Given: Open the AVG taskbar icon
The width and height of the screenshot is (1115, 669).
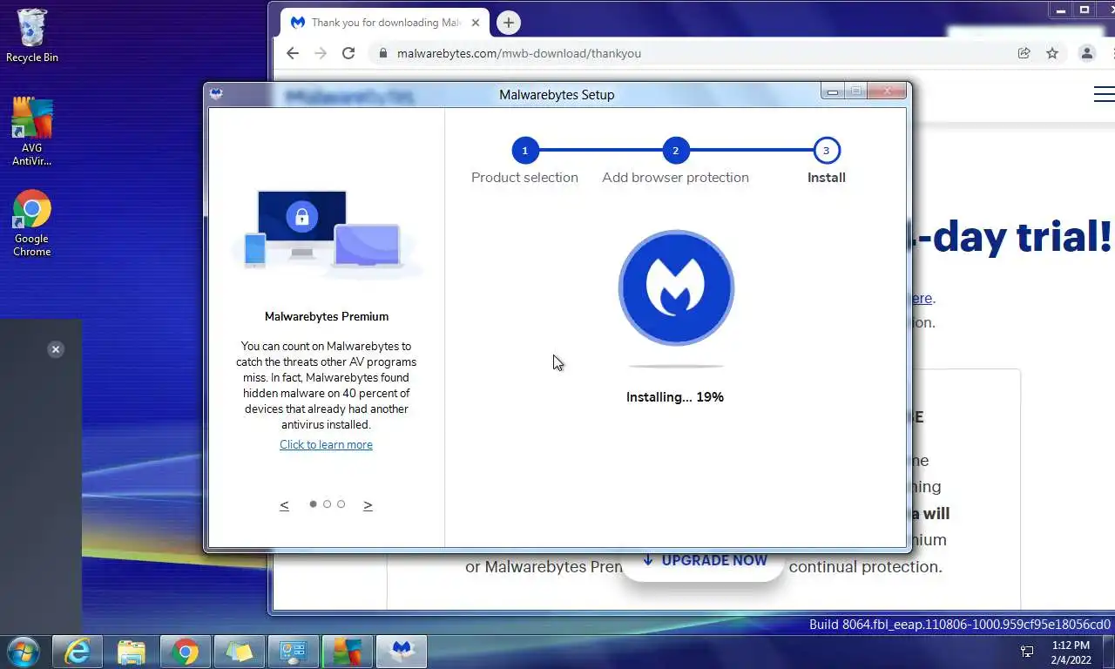Looking at the screenshot, I should coord(347,652).
